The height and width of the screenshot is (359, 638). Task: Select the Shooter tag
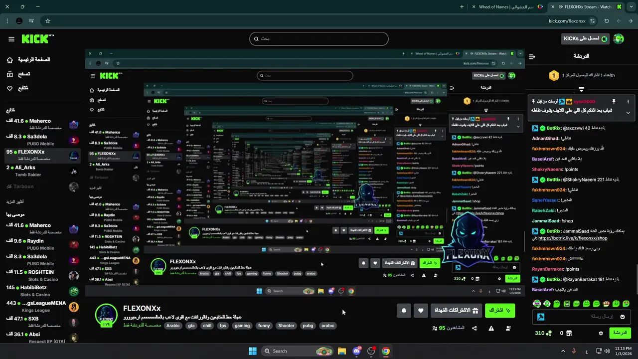point(286,326)
